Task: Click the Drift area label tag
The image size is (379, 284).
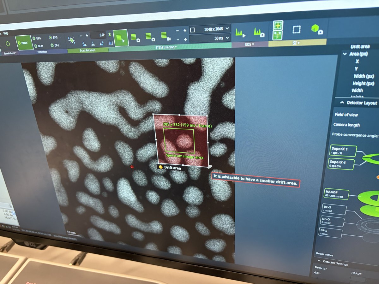Action: [169, 168]
